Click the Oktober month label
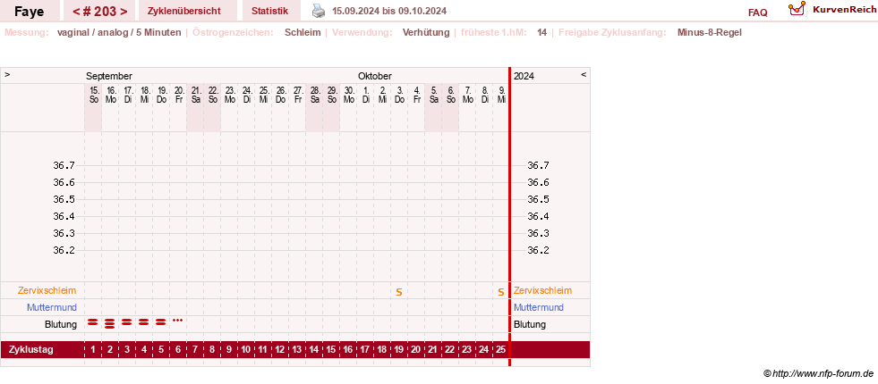 coord(375,76)
